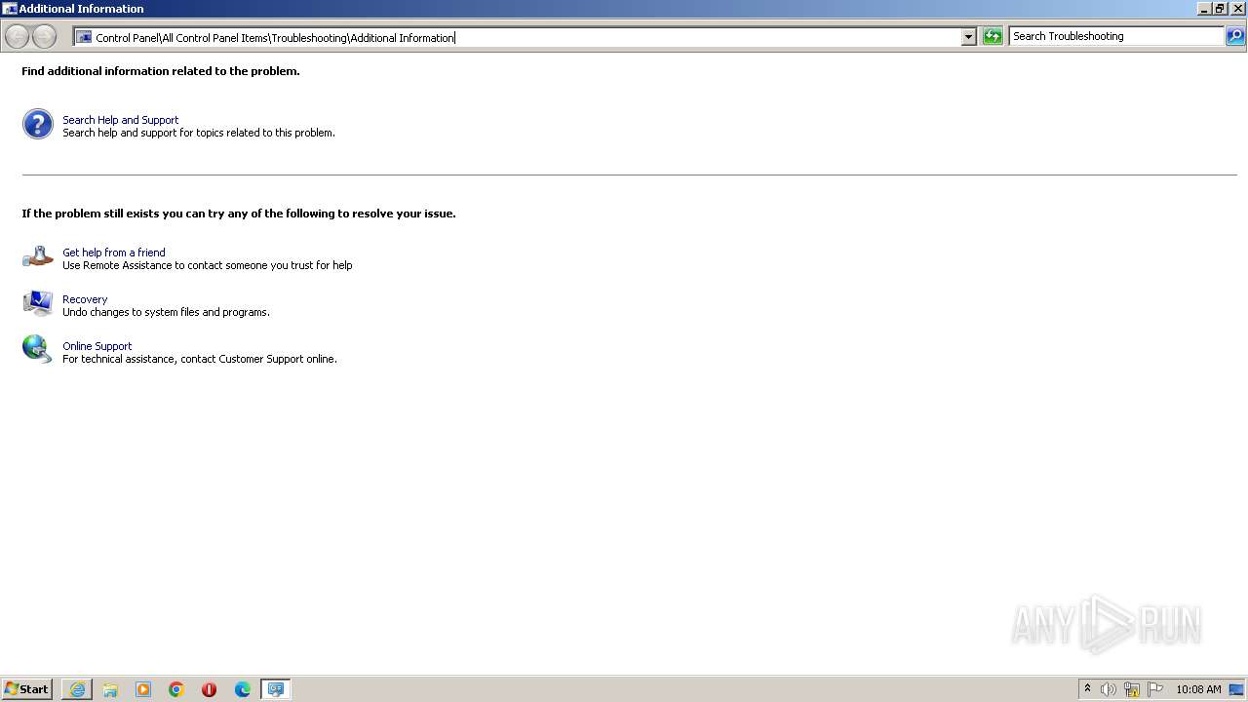Click the Show desktop button in tray
The height and width of the screenshot is (702, 1248).
[1236, 689]
